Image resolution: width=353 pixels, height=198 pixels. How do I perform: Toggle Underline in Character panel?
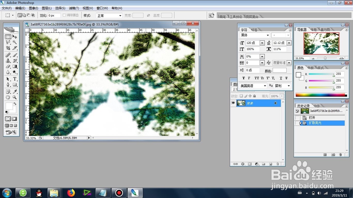(281, 78)
